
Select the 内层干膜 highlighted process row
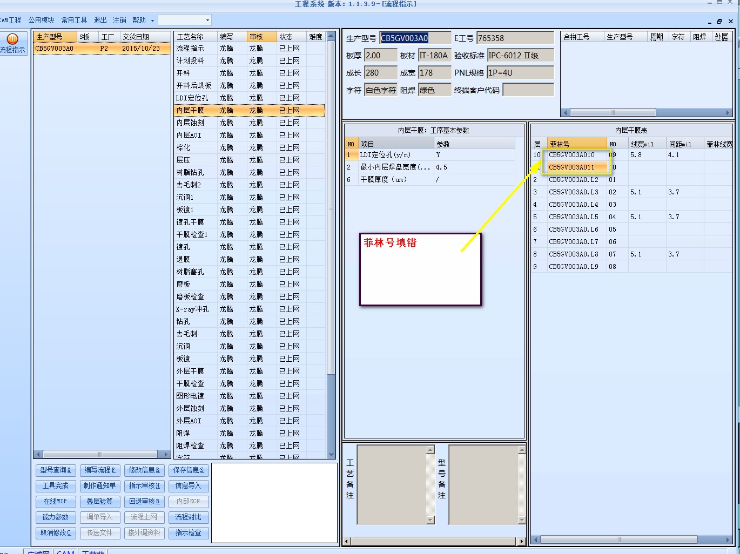pyautogui.click(x=250, y=111)
